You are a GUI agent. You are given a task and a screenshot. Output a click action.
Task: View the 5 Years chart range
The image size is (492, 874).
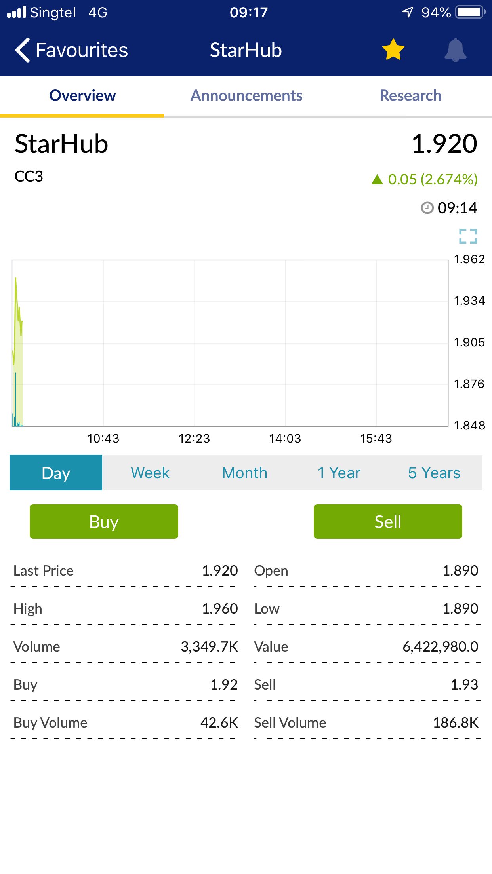coord(434,473)
